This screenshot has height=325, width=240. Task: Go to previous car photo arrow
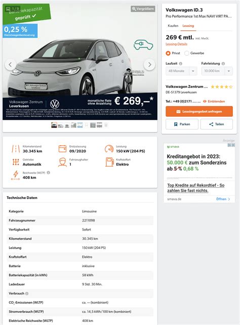(10, 64)
